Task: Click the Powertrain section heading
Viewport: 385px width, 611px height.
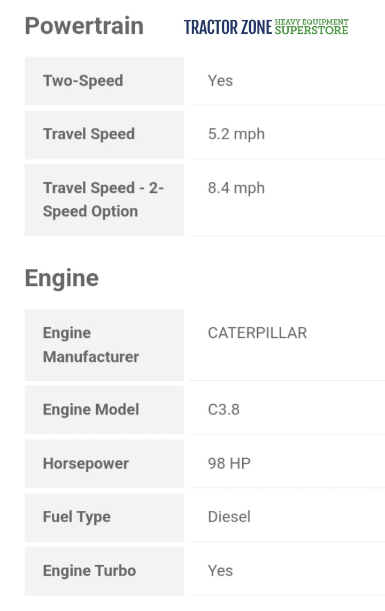Action: (x=84, y=26)
